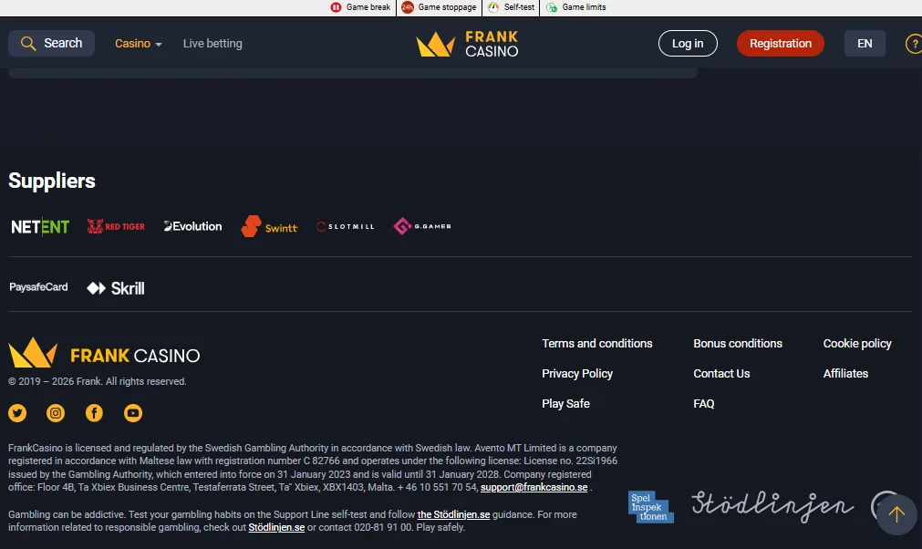Click the Game break icon

(x=336, y=7)
